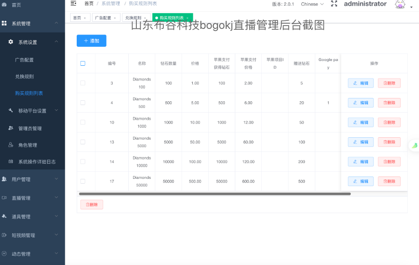The height and width of the screenshot is (265, 419).
Task: Check the row for Diamonds 50000
Action: tap(83, 181)
